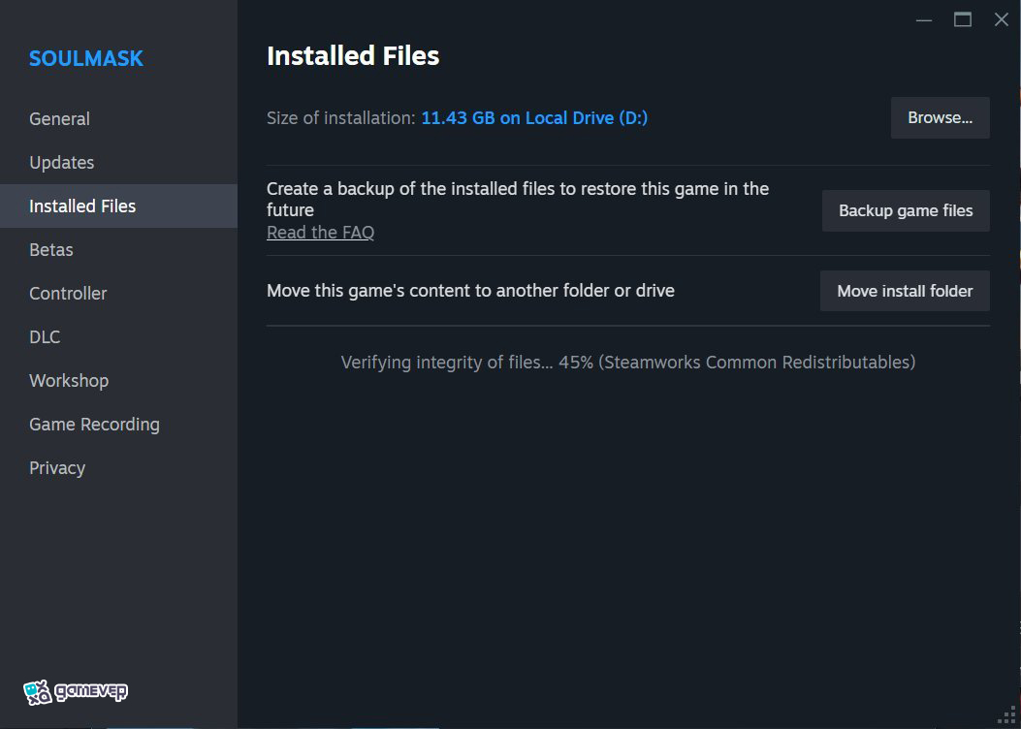Click the verifying integrity of files status text
1021x729 pixels.
click(x=627, y=362)
